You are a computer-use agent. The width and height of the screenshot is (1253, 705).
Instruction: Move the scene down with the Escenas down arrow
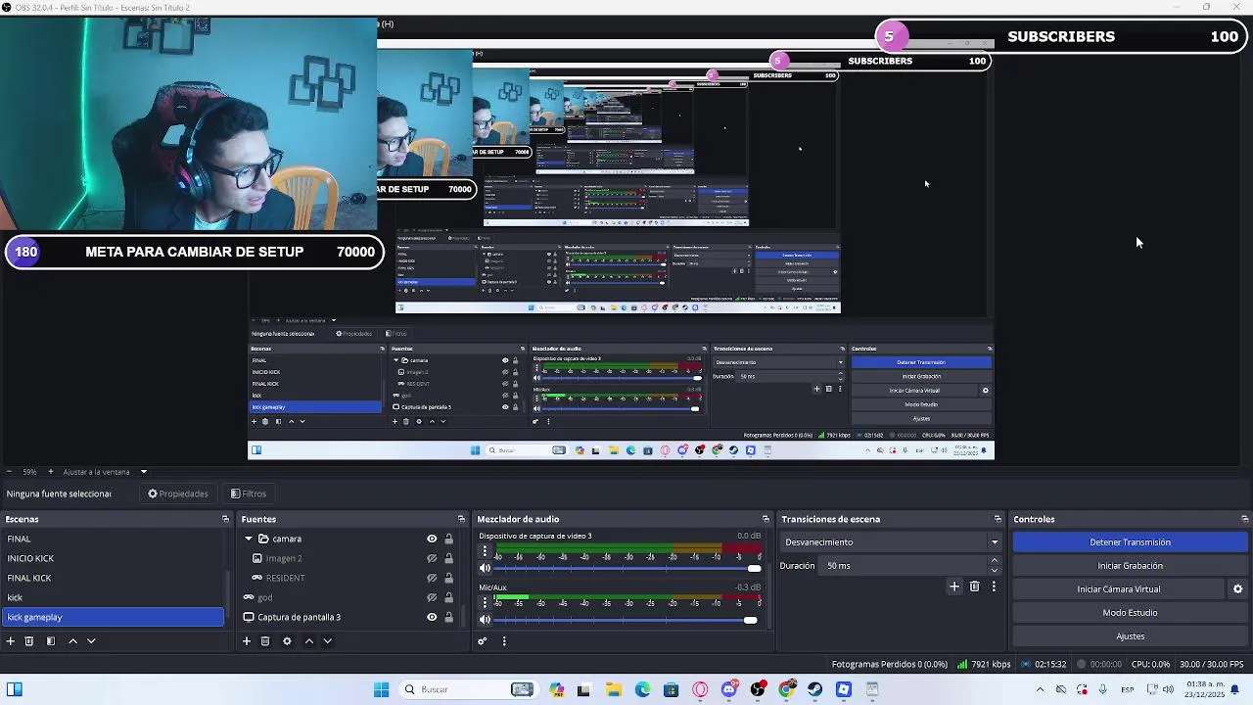point(91,641)
